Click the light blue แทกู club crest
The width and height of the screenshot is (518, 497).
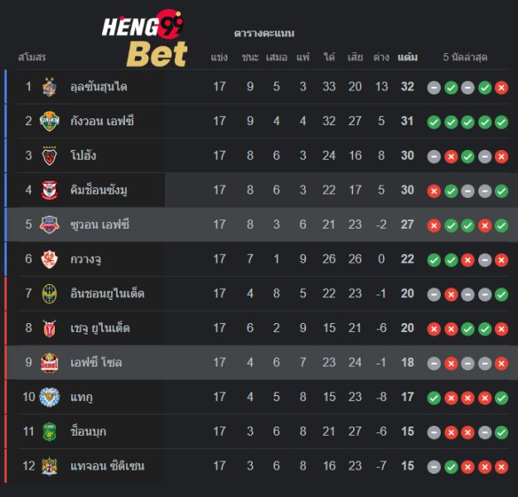(x=50, y=397)
